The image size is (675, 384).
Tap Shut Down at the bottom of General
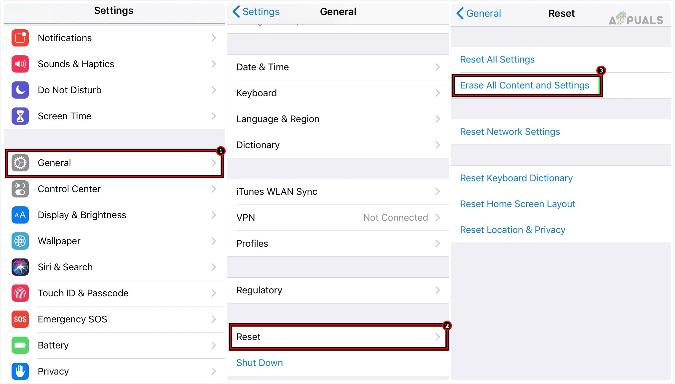point(259,362)
